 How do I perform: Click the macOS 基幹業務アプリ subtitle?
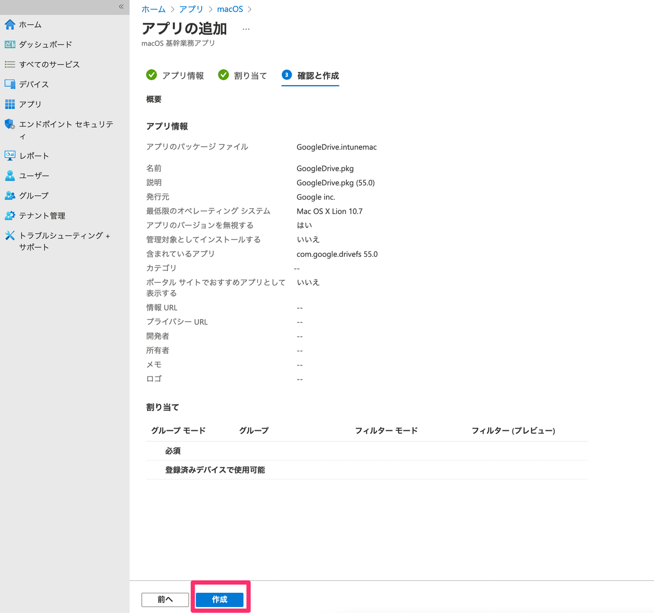click(178, 43)
